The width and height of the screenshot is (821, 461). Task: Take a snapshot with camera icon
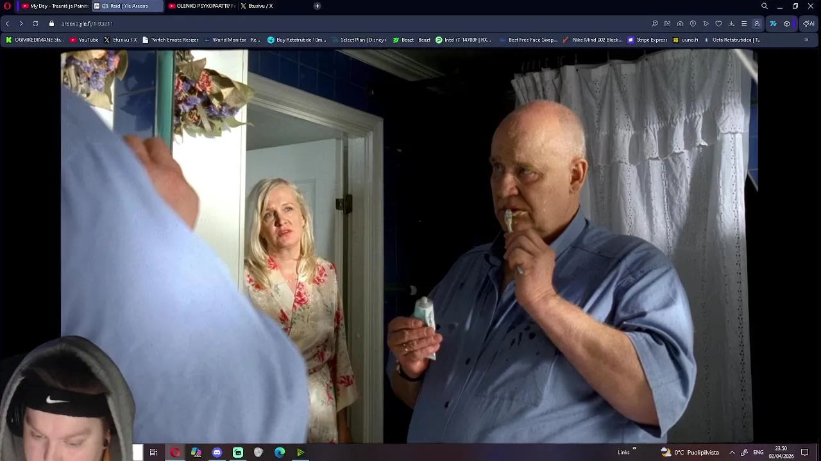[x=680, y=24]
